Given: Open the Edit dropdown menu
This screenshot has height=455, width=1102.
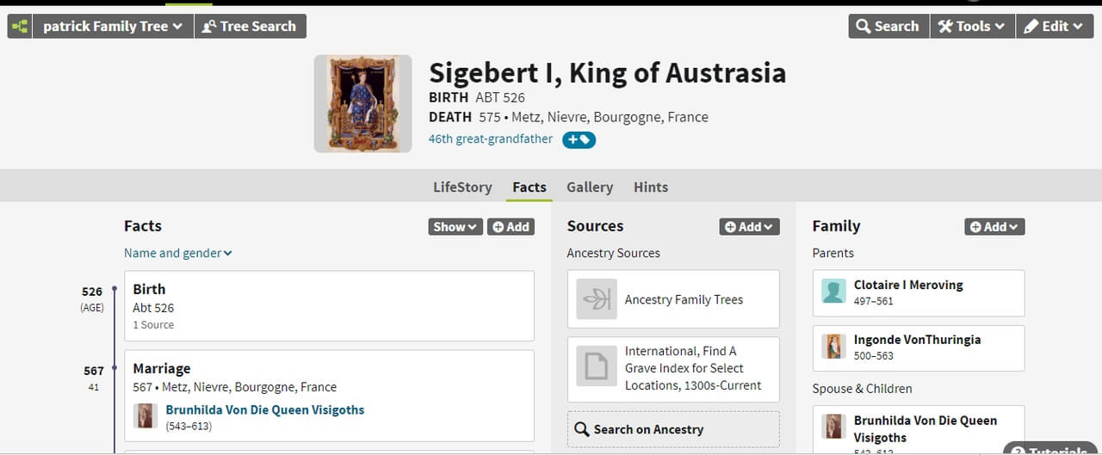Looking at the screenshot, I should tap(1054, 27).
